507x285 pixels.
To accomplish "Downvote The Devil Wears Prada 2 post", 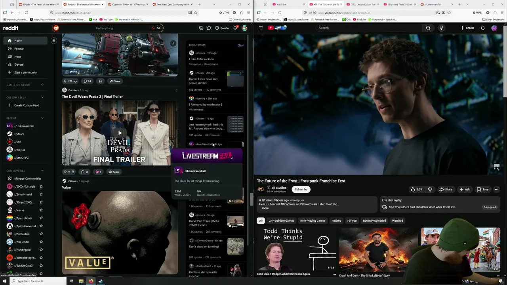I will click(x=73, y=172).
